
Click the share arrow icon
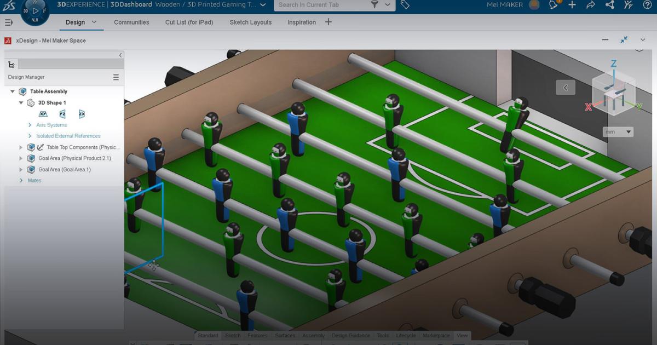click(590, 5)
